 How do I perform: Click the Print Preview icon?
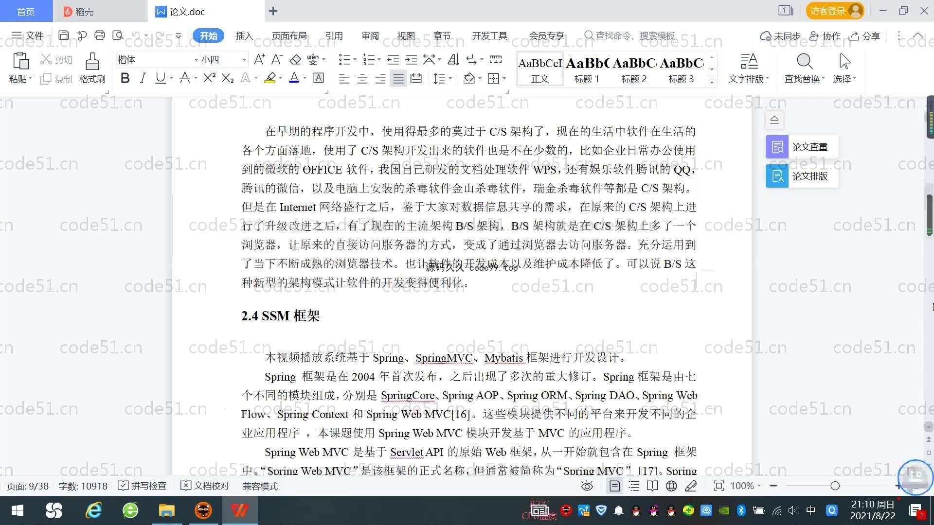(x=118, y=35)
